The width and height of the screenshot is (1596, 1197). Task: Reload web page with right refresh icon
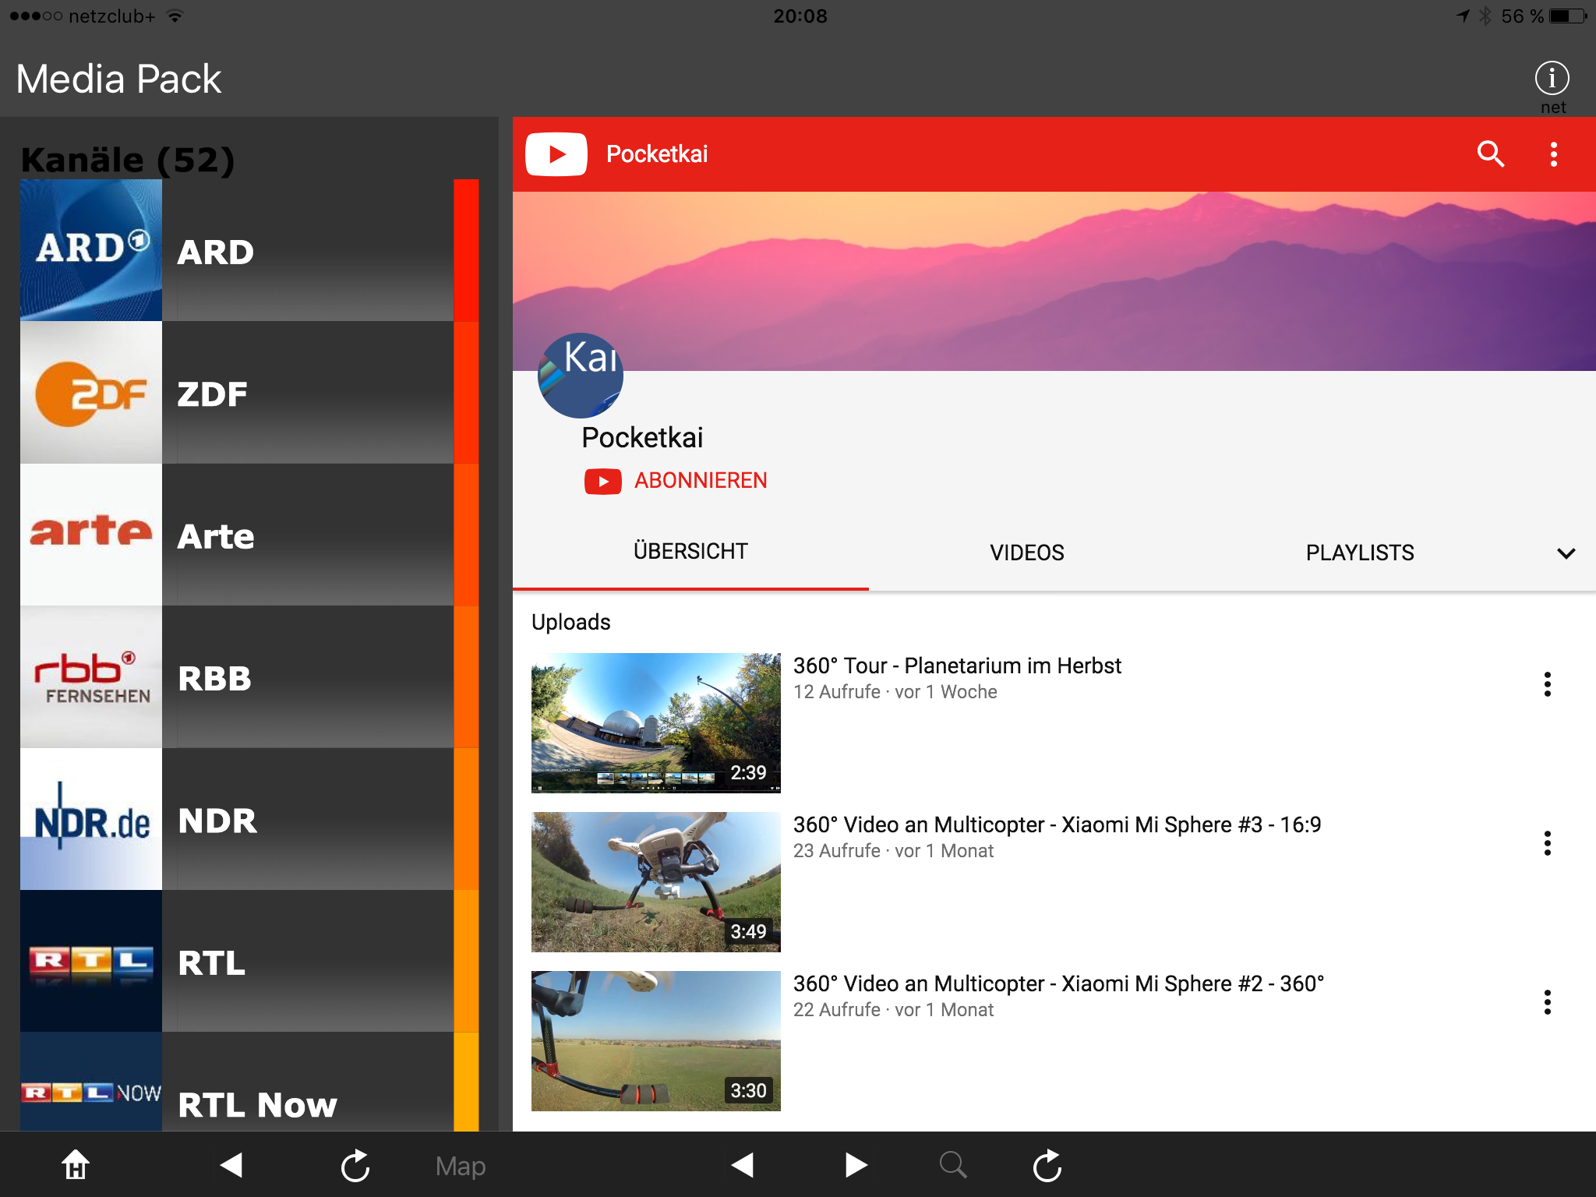point(1047,1166)
